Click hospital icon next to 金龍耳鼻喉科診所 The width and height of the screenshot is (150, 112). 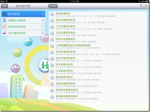tap(52, 84)
